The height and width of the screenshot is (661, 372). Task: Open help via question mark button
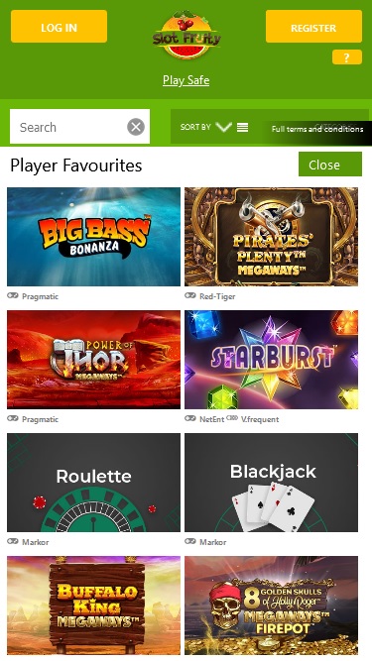(x=346, y=57)
